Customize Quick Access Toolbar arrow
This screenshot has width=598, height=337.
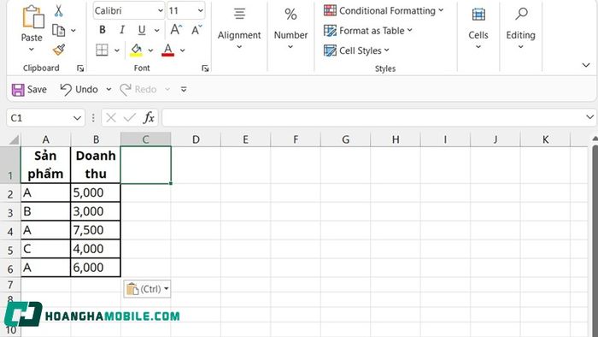[x=184, y=89]
